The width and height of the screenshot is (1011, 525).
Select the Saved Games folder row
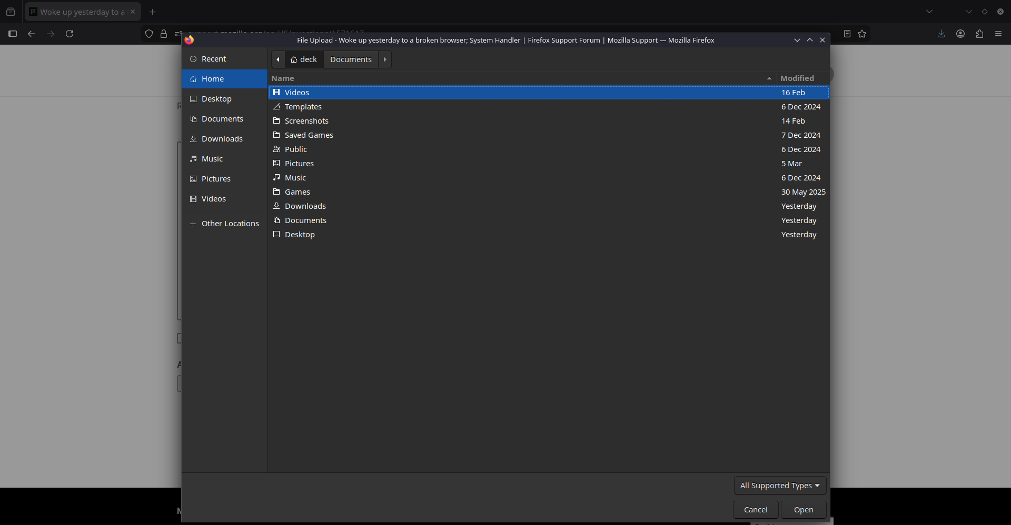pos(309,135)
